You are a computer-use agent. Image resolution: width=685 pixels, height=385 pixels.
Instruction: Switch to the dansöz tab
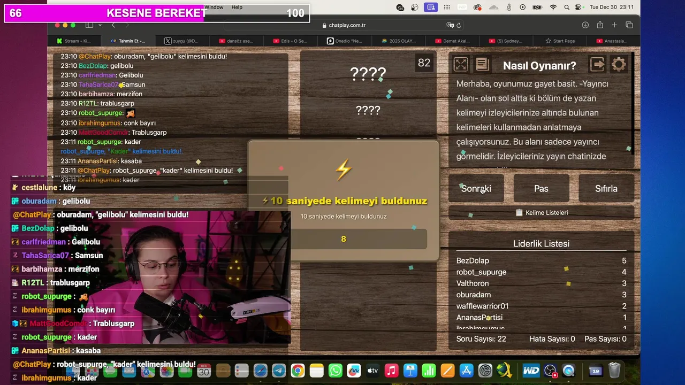pyautogui.click(x=236, y=41)
